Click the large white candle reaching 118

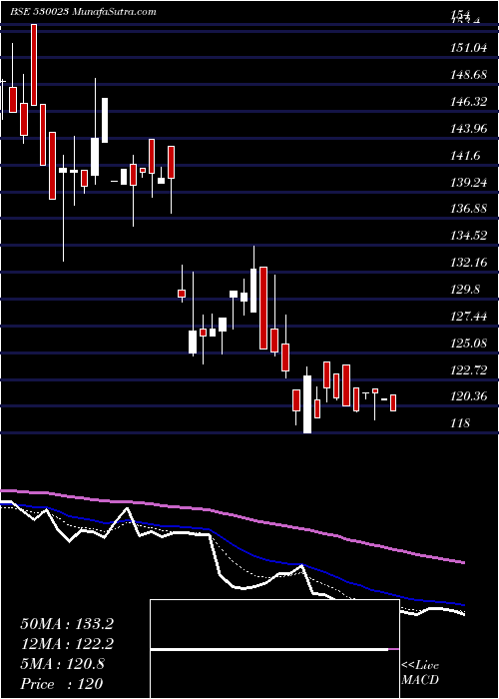tap(307, 404)
